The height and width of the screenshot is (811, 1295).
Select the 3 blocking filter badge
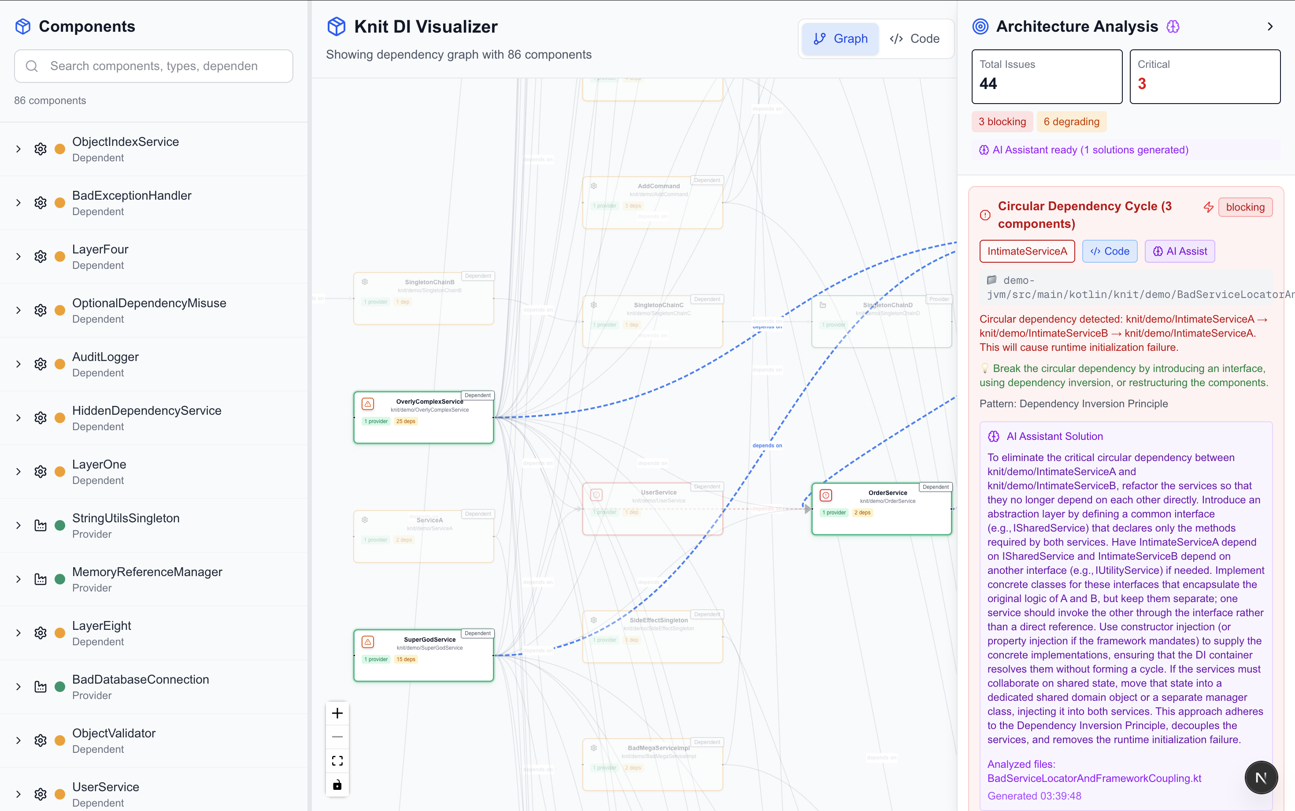1002,122
